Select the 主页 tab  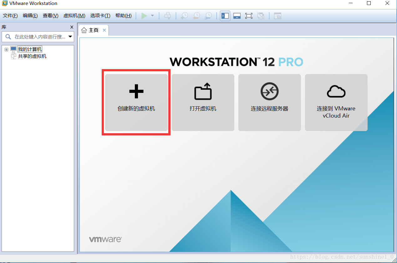click(x=94, y=30)
